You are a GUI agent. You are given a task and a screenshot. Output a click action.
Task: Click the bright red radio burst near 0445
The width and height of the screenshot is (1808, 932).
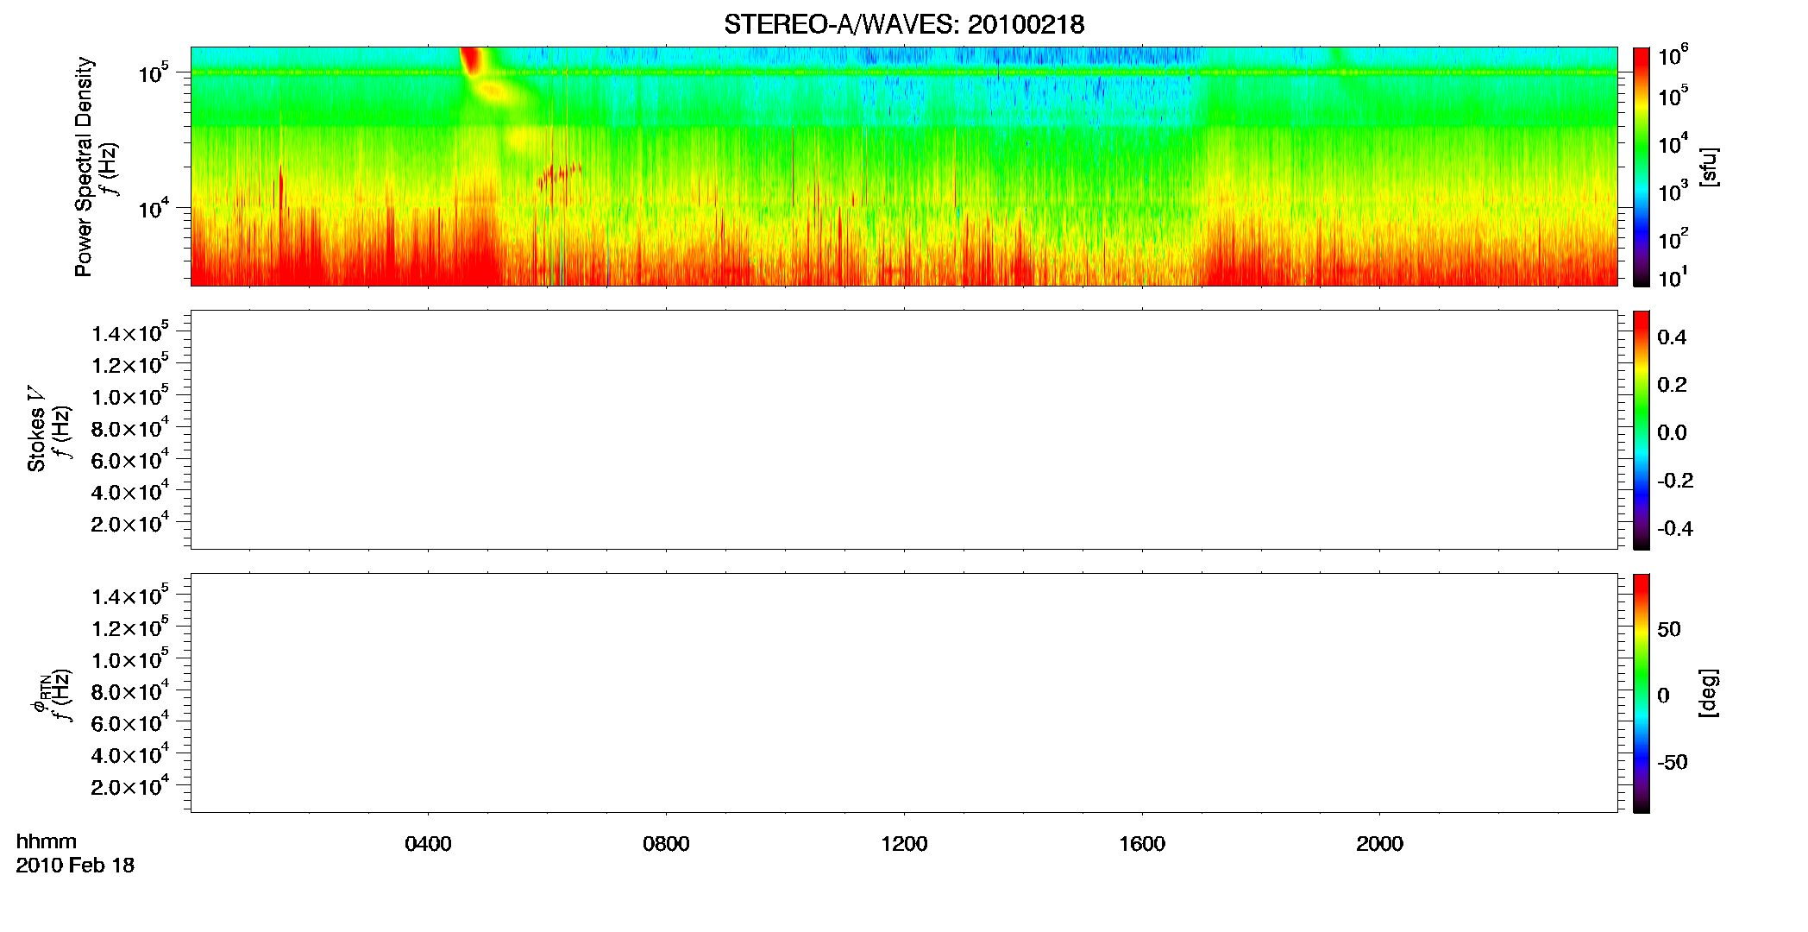coord(471,60)
